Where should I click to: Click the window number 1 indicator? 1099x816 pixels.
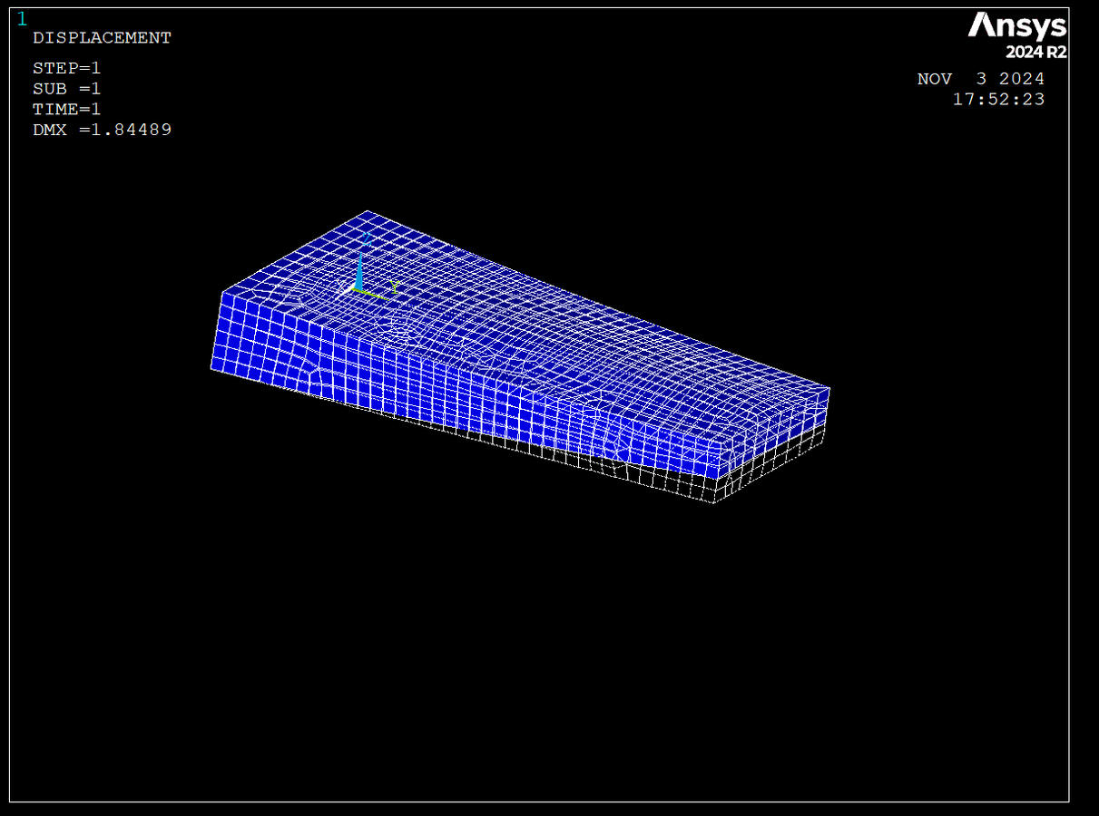[x=22, y=19]
